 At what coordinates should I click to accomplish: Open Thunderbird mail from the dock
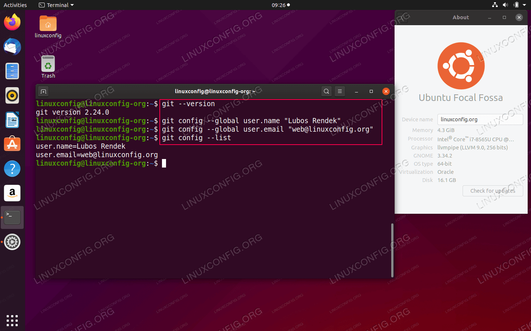tap(12, 47)
